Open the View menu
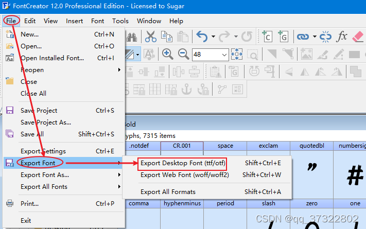Image resolution: width=366 pixels, height=229 pixels. (x=50, y=21)
